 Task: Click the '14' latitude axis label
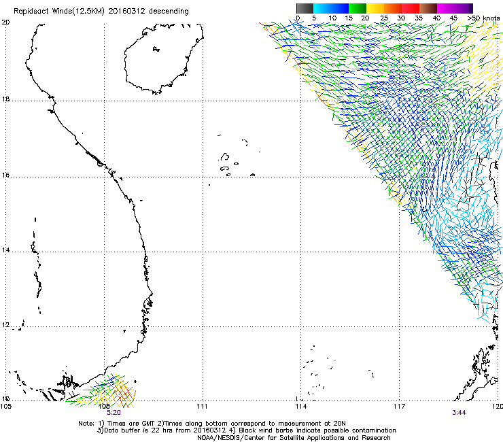[5, 250]
